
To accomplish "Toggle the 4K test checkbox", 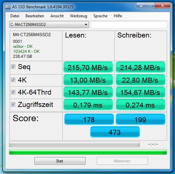I will click(13, 80).
